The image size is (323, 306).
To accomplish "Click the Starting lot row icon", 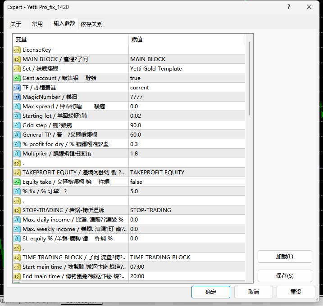I will click(x=17, y=116).
